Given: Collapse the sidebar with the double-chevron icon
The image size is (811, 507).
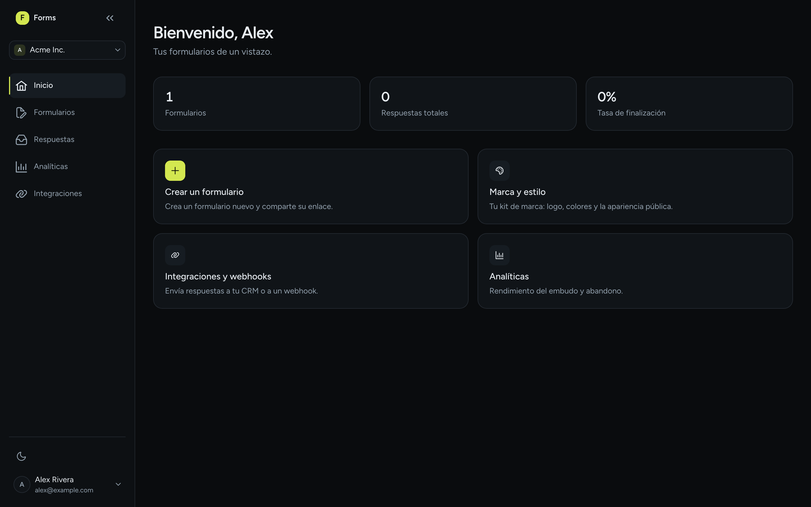Looking at the screenshot, I should [110, 18].
